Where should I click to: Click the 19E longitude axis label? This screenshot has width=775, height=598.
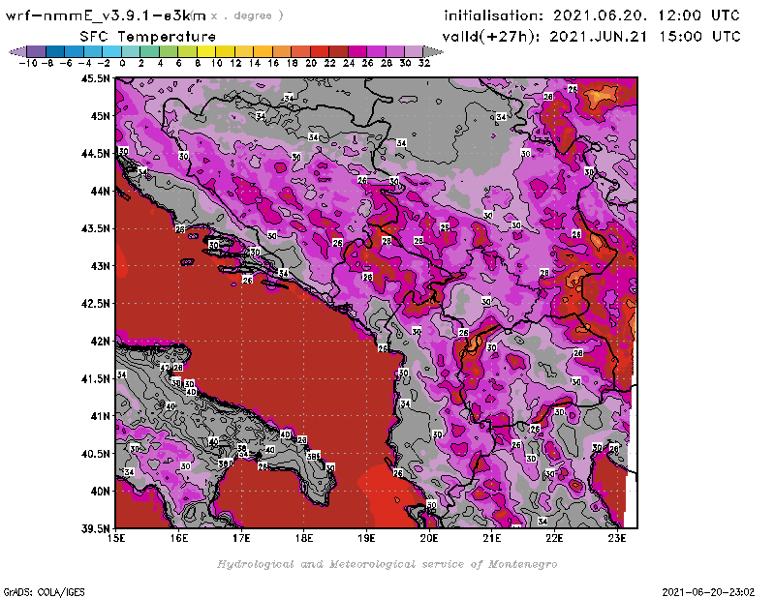(366, 538)
